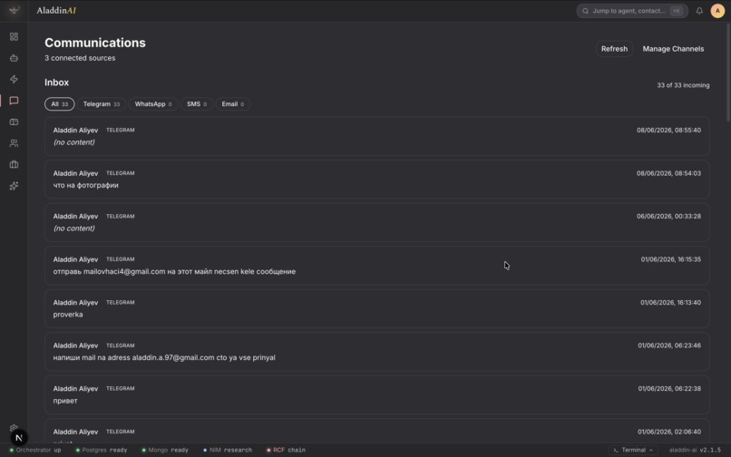Click the TELEGRAM tag on the 'proverka' message
The height and width of the screenshot is (457, 731).
click(x=121, y=302)
